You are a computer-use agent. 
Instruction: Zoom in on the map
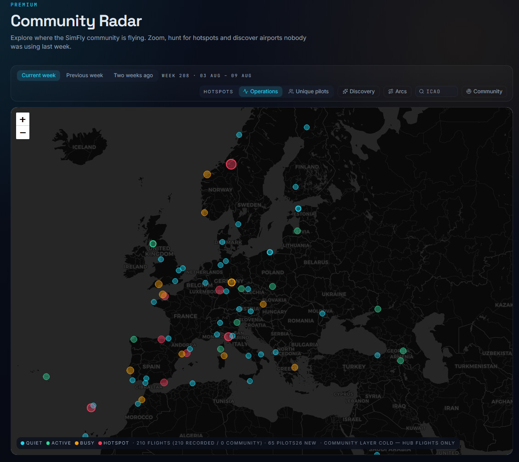[x=23, y=119]
